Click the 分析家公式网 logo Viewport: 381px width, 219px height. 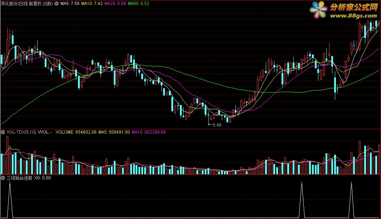pos(343,10)
